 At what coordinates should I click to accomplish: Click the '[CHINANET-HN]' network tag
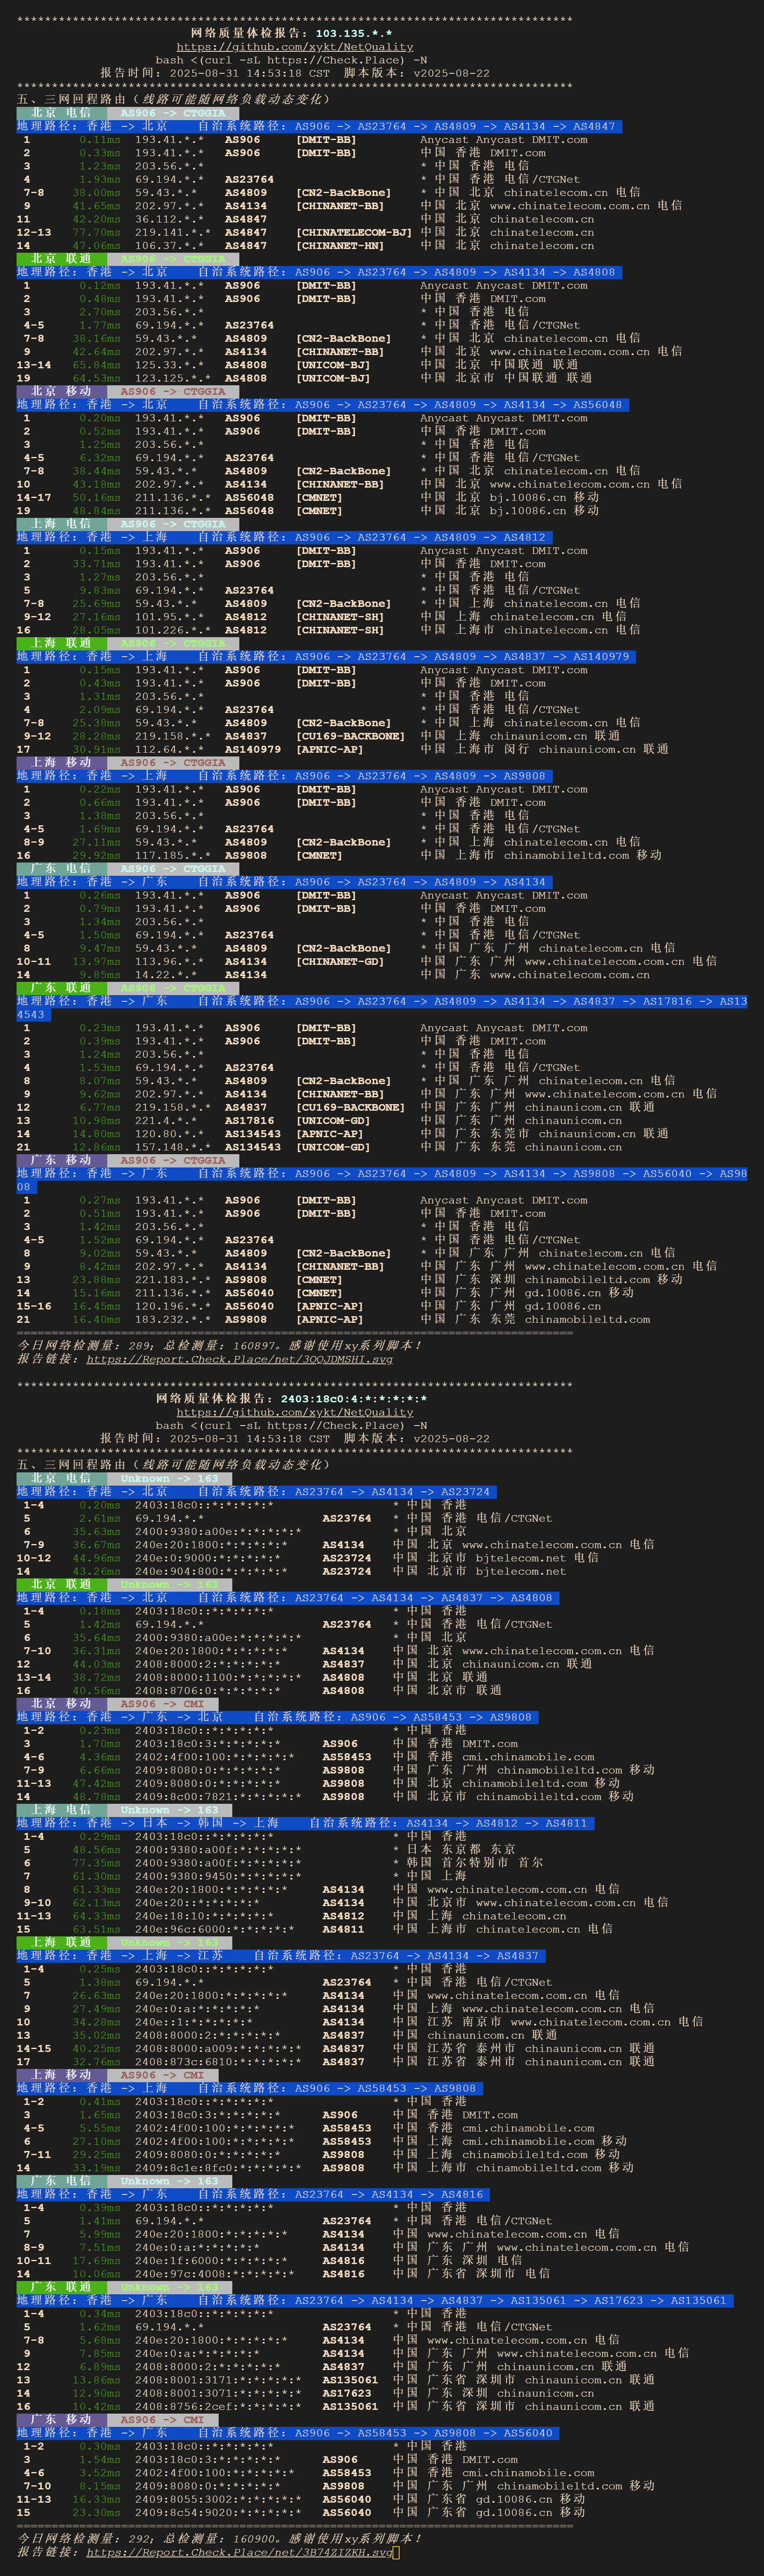(340, 246)
